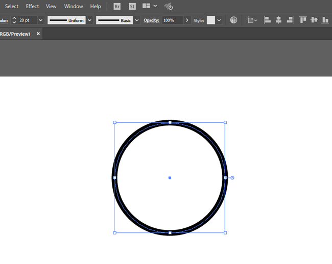Open Adobe Bridge via the Br icon
The width and height of the screenshot is (332, 264).
point(117,6)
